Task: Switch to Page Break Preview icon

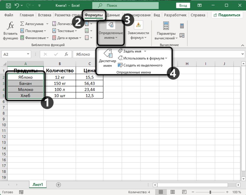Action: click(184, 192)
